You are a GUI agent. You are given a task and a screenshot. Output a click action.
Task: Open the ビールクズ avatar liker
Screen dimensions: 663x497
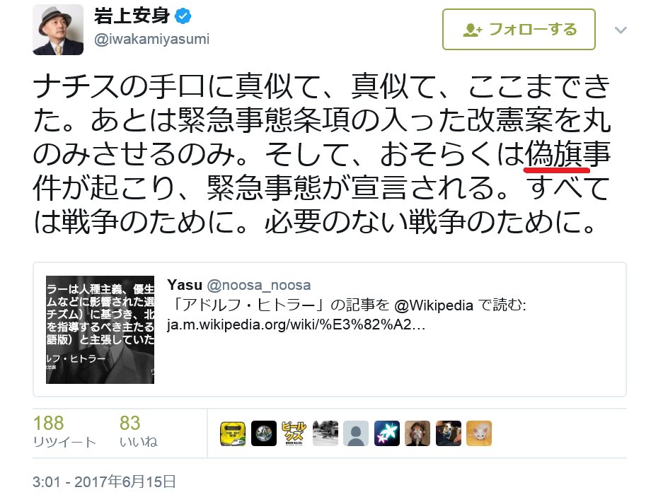click(294, 433)
